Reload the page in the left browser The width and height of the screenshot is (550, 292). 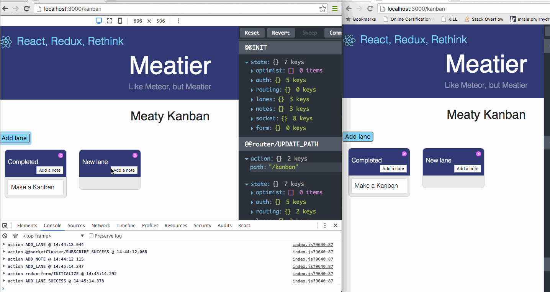point(26,8)
